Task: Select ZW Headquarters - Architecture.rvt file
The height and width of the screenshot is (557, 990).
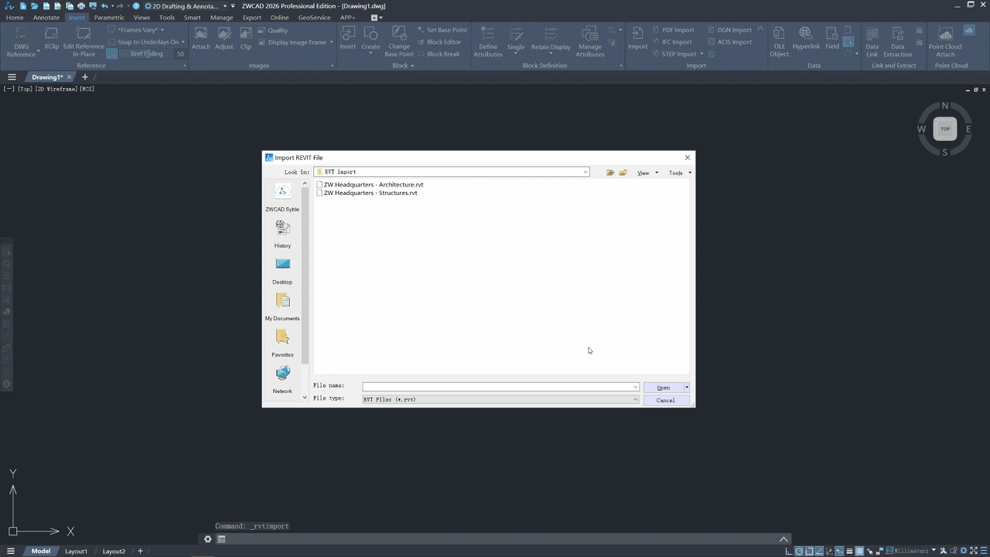Action: click(x=370, y=185)
